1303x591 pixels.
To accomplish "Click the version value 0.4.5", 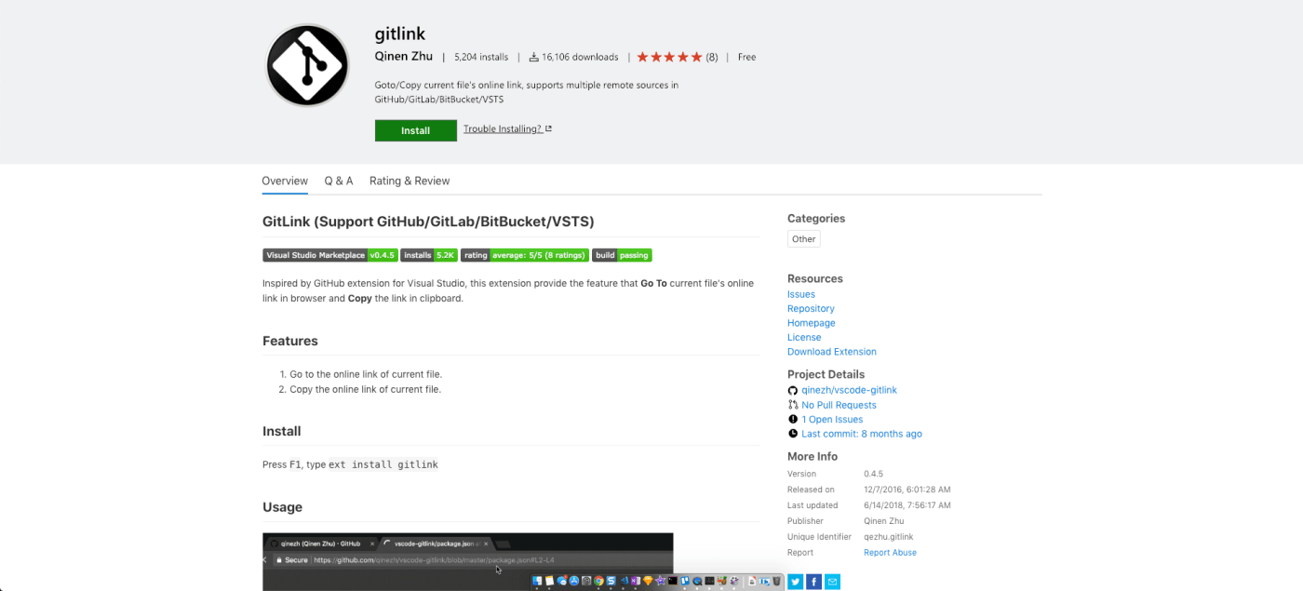I will coord(873,474).
